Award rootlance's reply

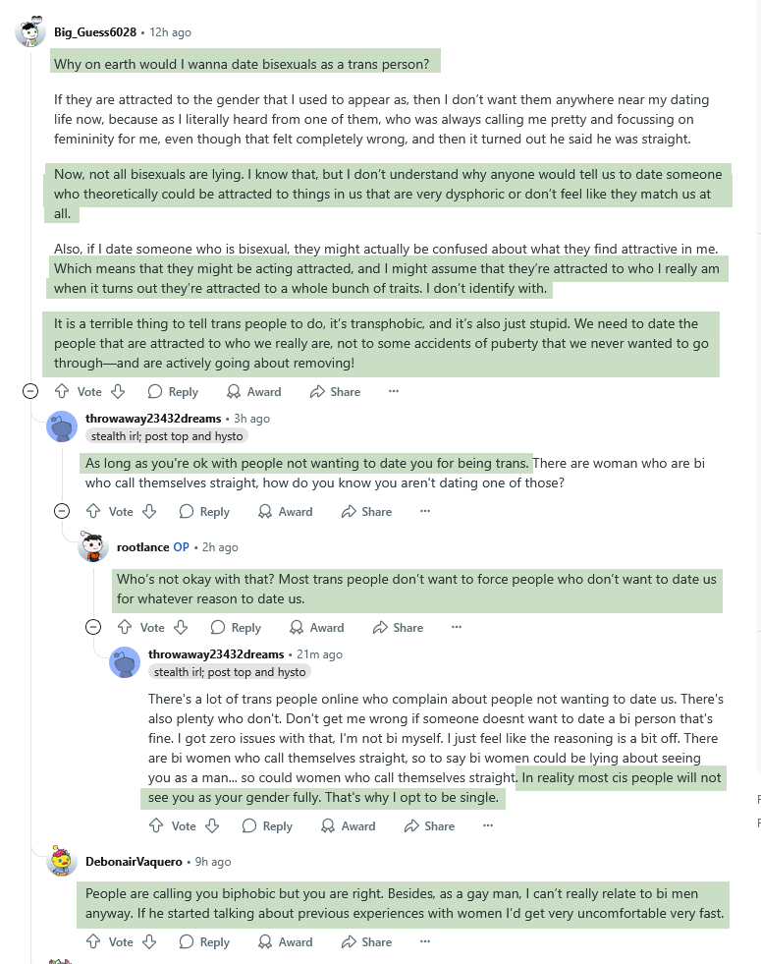(x=316, y=627)
